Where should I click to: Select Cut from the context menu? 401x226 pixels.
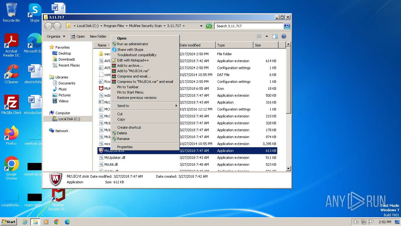coord(145,114)
